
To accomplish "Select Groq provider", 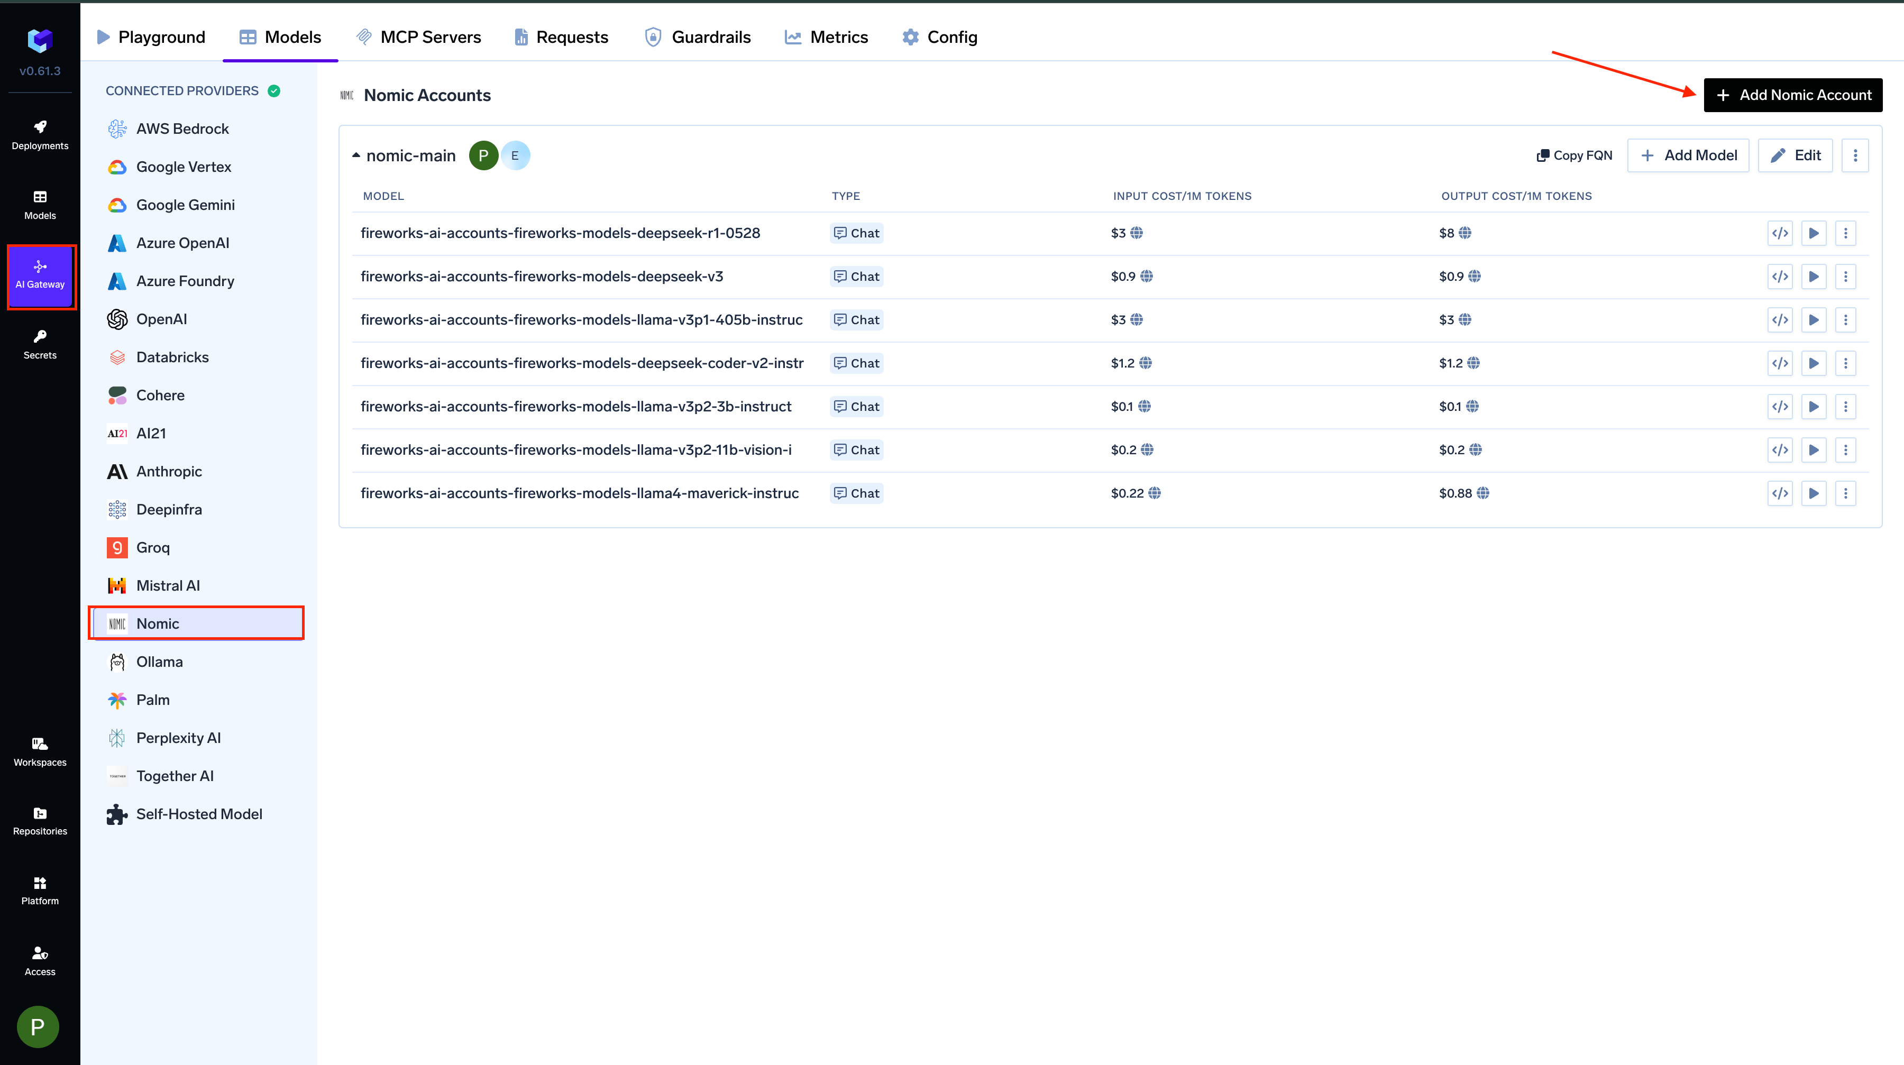I will click(x=153, y=548).
